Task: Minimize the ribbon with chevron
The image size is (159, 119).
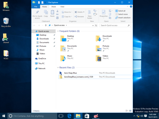Action: [x=127, y=7]
